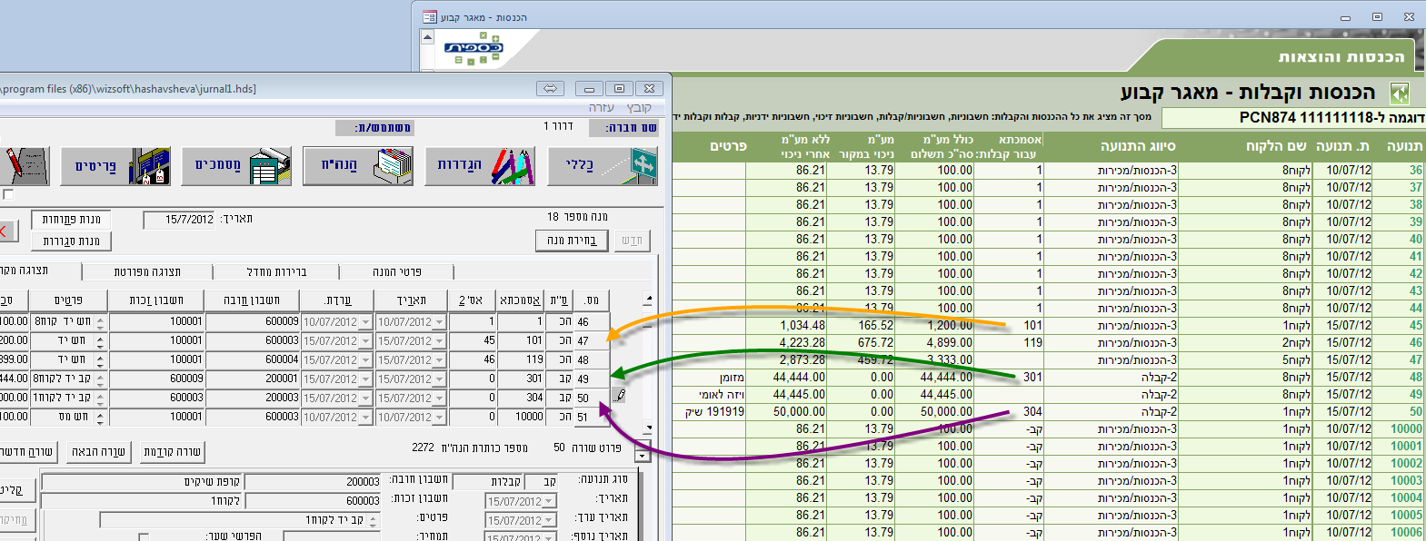Click the details spinner in journal row 46
The height and width of the screenshot is (541, 1426).
(100, 322)
